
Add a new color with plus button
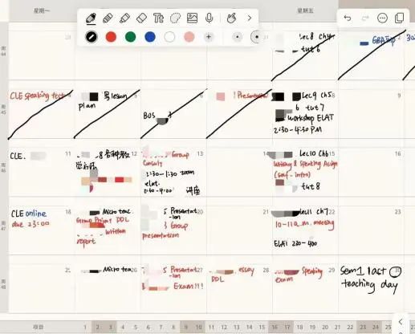pyautogui.click(x=209, y=37)
